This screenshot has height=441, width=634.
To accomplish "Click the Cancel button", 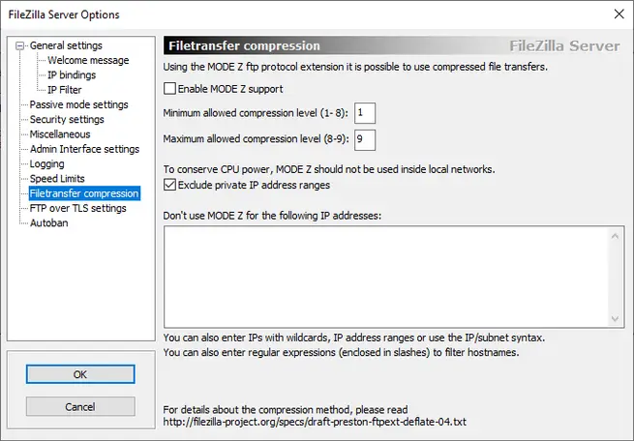I will click(x=80, y=407).
